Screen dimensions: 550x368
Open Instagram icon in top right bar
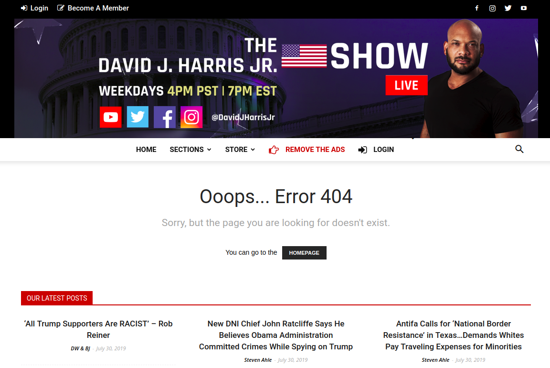493,8
